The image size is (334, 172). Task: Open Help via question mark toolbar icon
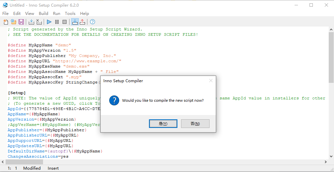(x=92, y=22)
